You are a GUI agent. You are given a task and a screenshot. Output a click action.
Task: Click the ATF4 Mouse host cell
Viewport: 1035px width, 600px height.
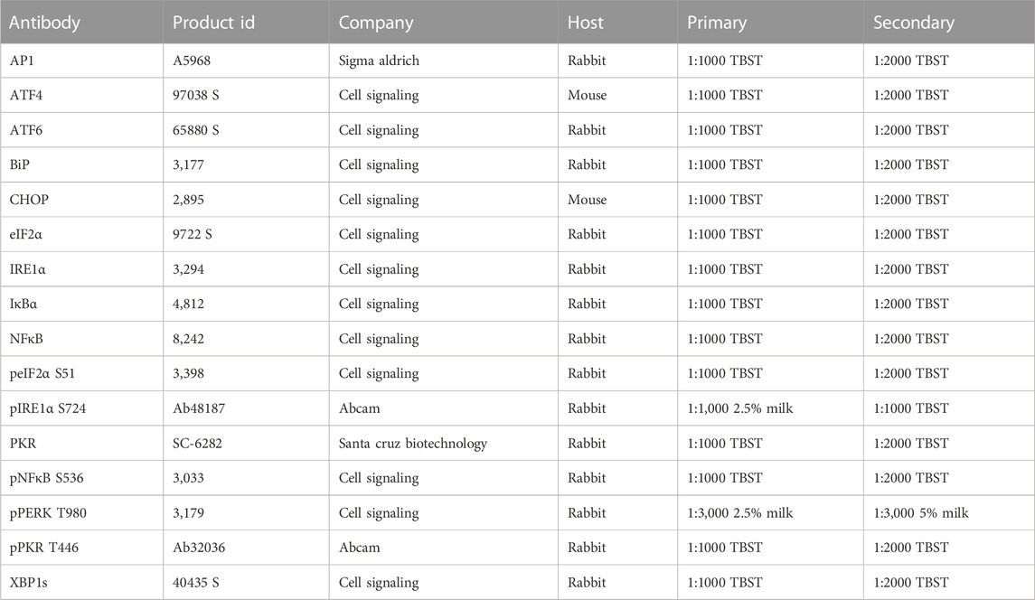(x=617, y=95)
